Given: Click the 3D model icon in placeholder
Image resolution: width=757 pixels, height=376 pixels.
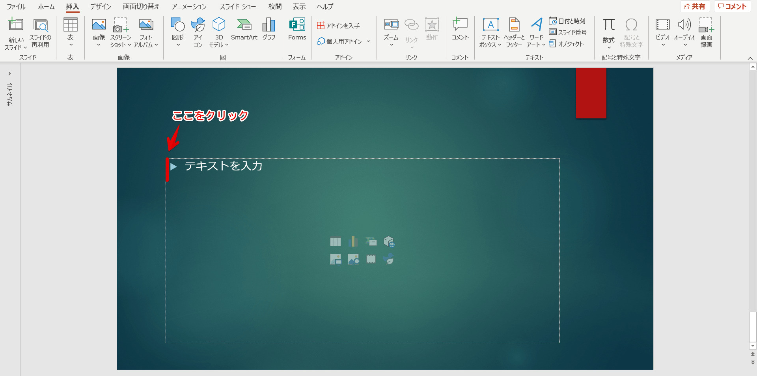Looking at the screenshot, I should click(x=389, y=241).
